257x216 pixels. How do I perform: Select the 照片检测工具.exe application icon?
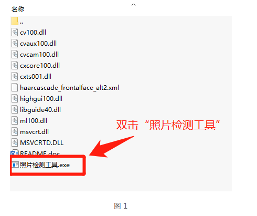pos(15,164)
